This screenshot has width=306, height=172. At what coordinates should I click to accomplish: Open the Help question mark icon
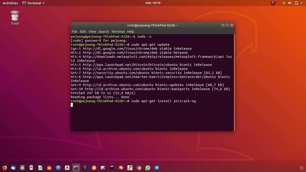click(x=58, y=168)
